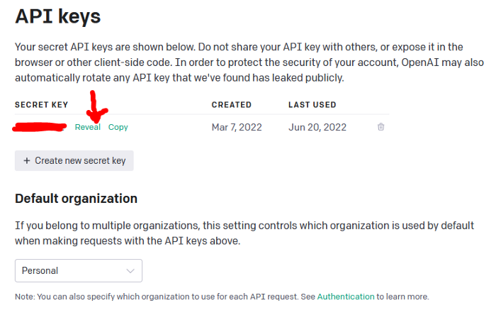Click the API keys page title

pos(58,16)
